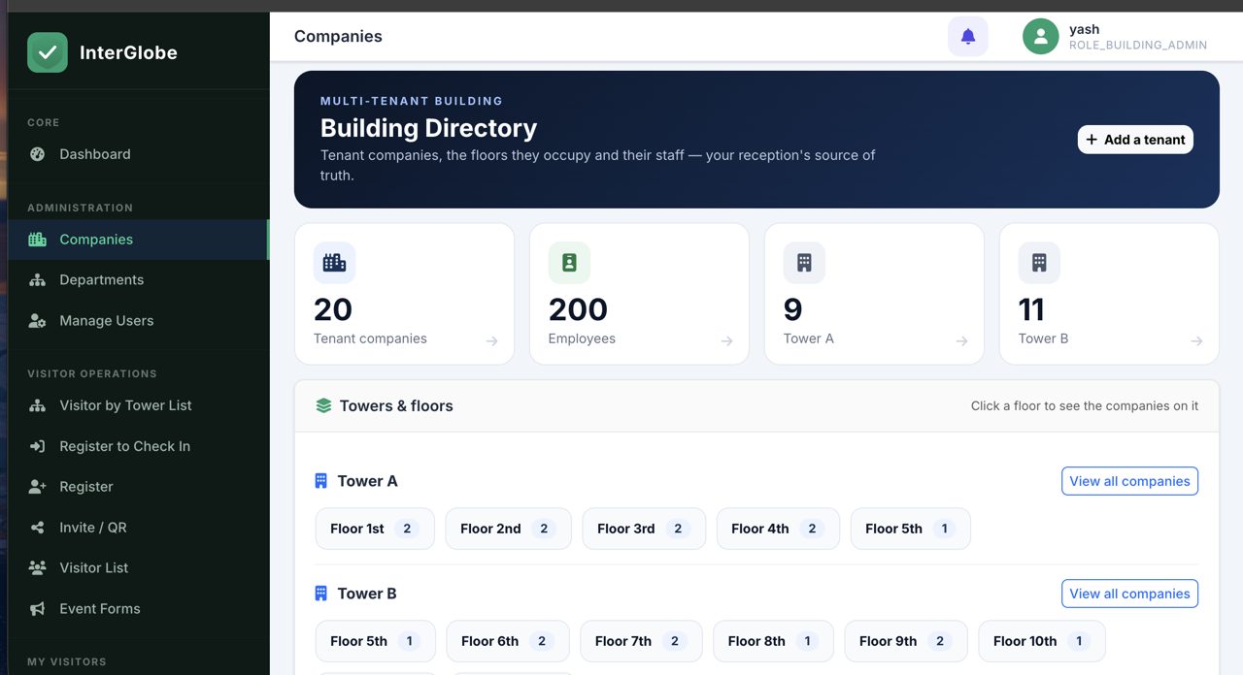Screen dimensions: 1243x675
Task: Click the Register to Check In arrow icon
Action: coord(38,446)
